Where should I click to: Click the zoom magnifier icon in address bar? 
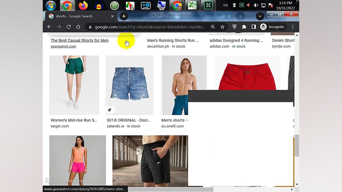(x=213, y=27)
